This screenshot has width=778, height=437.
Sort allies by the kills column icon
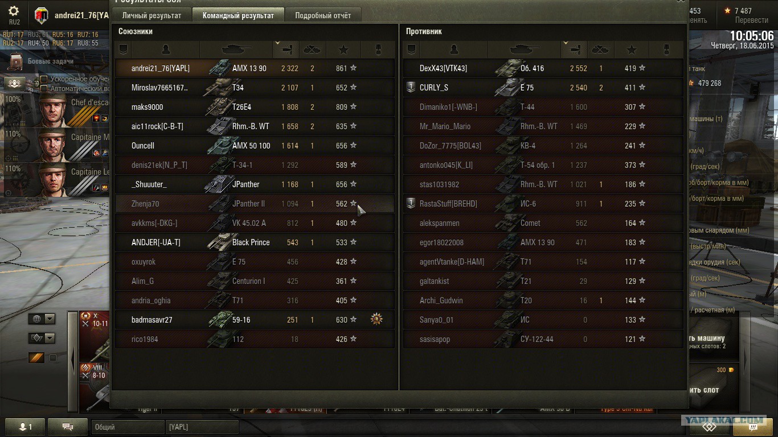point(313,50)
